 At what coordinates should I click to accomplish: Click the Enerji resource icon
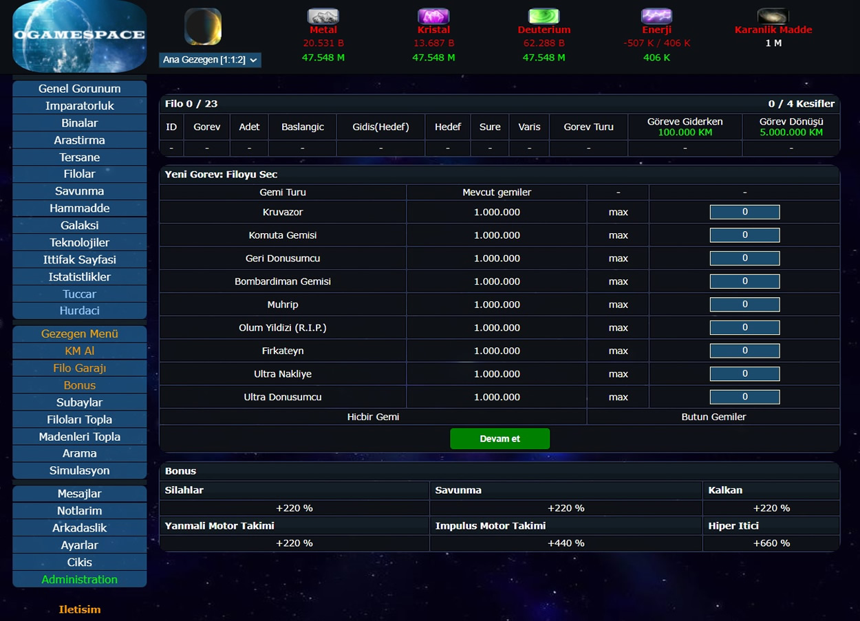point(656,17)
